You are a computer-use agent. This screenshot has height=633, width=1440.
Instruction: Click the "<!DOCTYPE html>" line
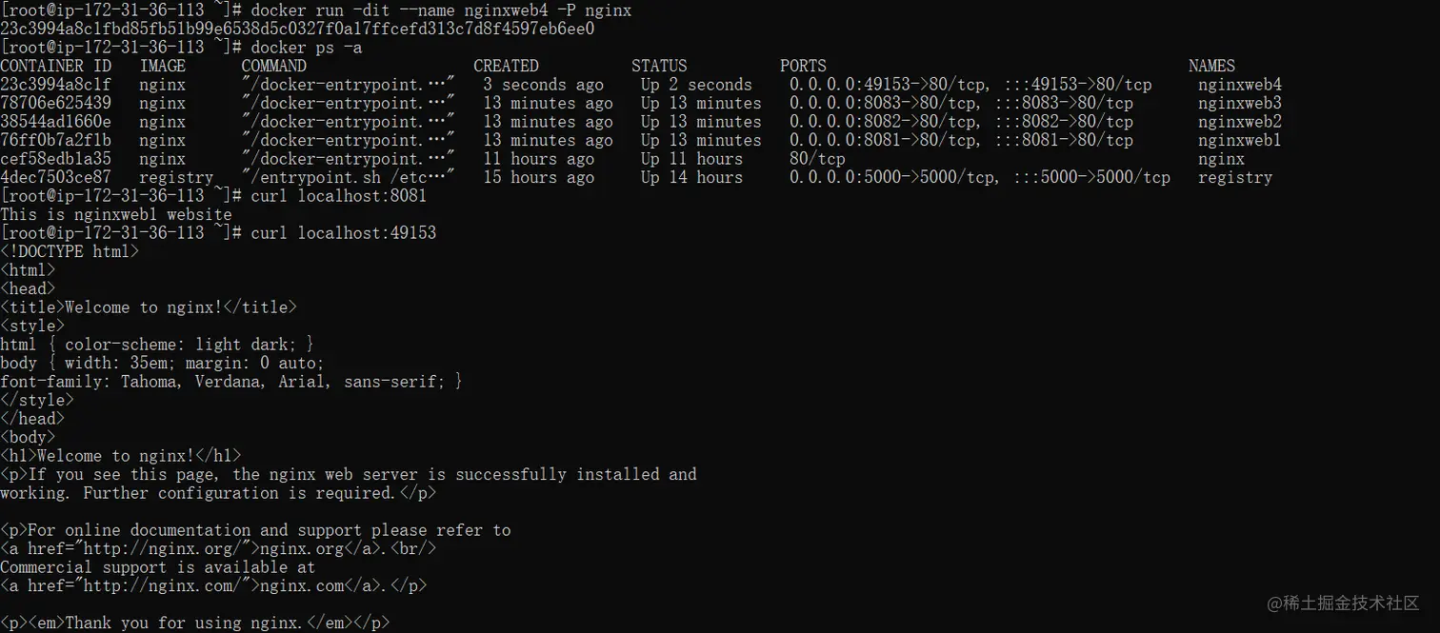(70, 252)
